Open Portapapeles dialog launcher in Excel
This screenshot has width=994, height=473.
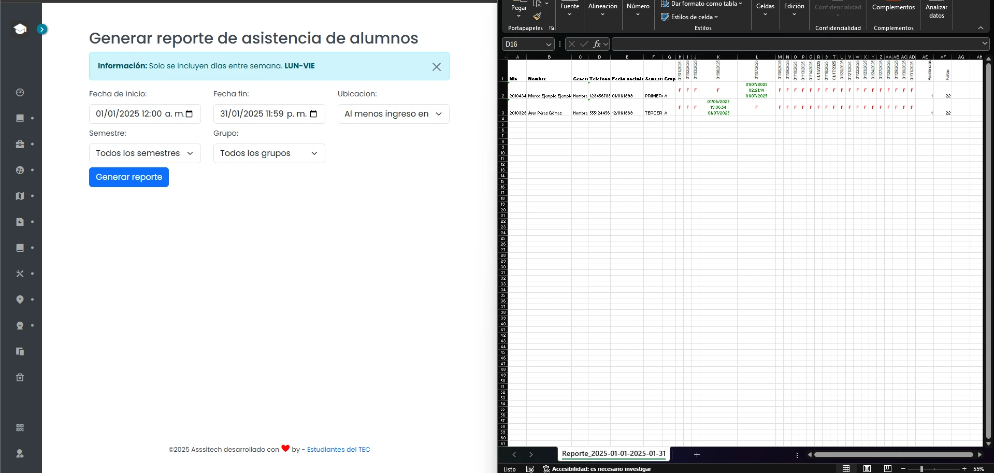click(x=552, y=28)
